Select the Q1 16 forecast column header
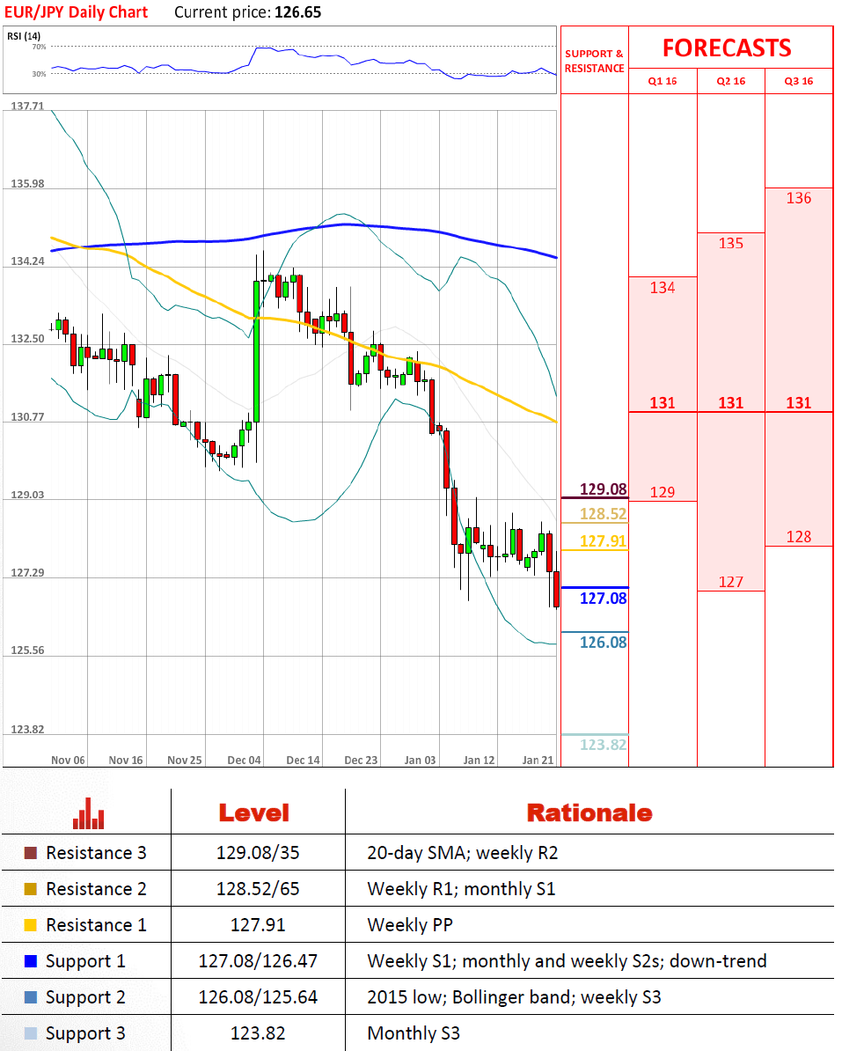Screen dimensions: 842x1051 [663, 81]
